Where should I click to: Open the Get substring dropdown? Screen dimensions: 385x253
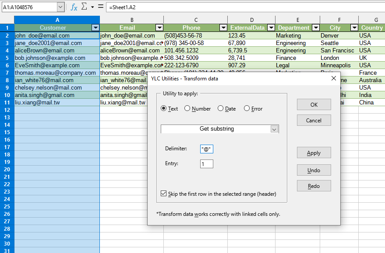pyautogui.click(x=275, y=129)
